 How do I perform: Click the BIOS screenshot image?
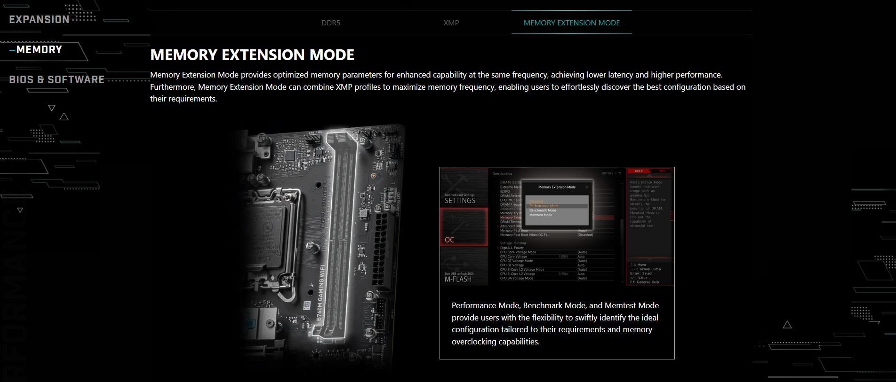[x=557, y=226]
